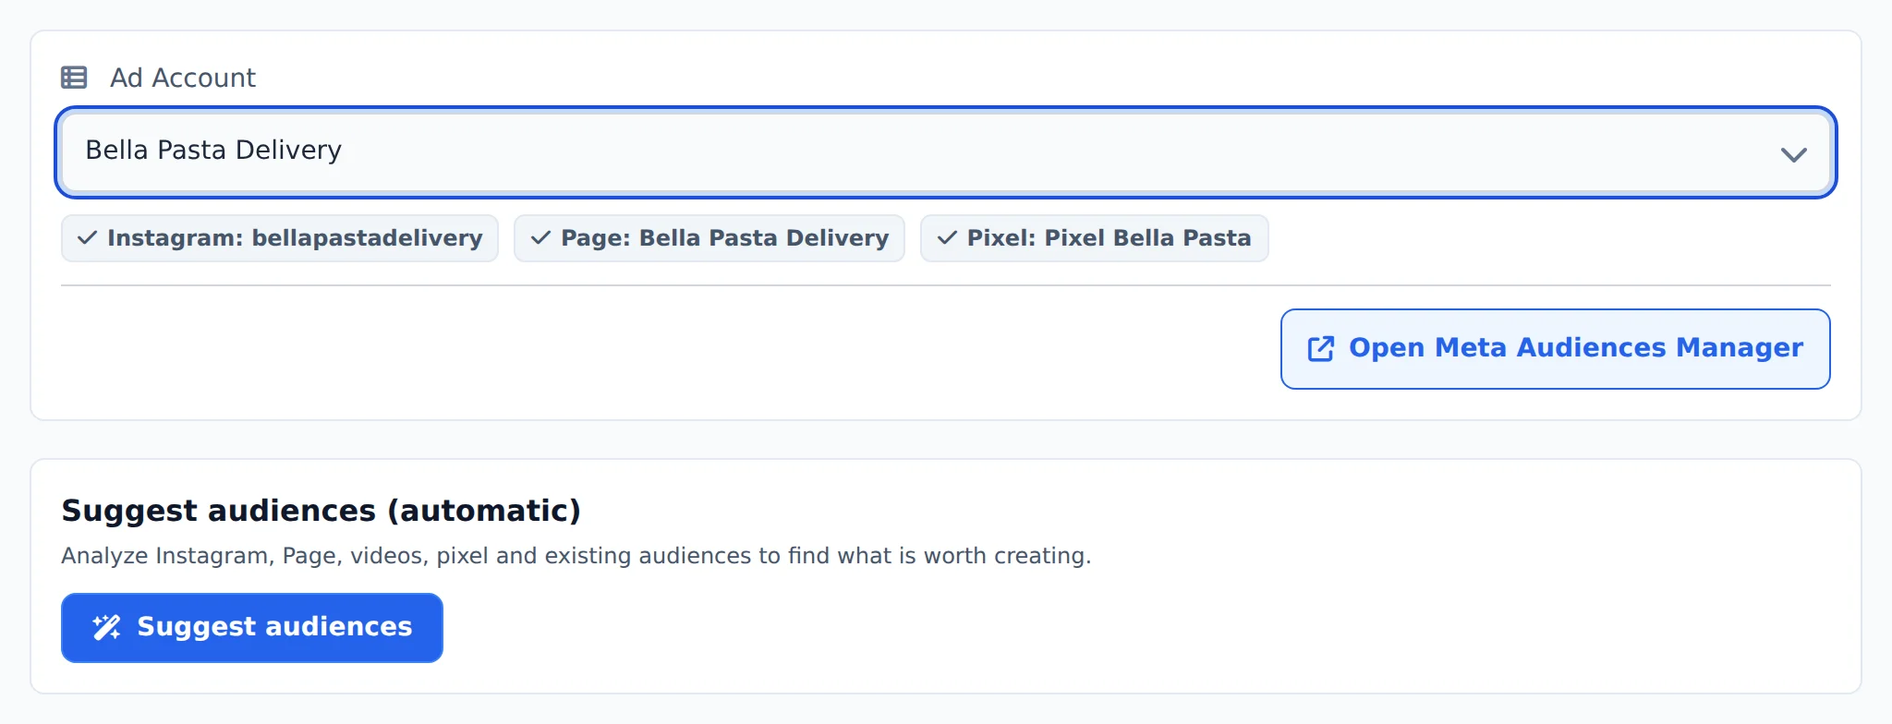Select the Pixel: Pixel Bella Pasta chip
Screen dimensions: 1892x724
point(1095,238)
